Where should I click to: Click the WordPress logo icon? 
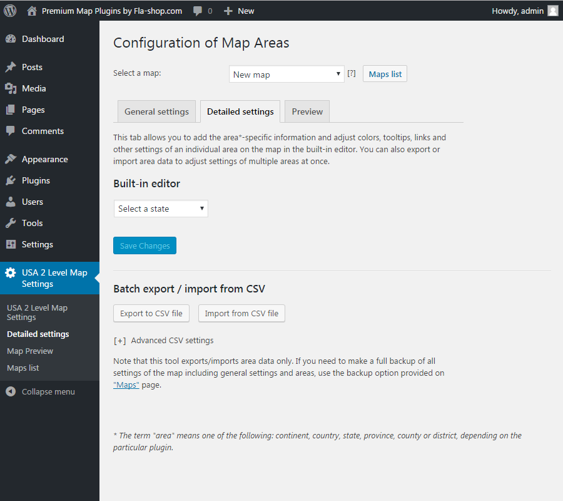pos(10,11)
